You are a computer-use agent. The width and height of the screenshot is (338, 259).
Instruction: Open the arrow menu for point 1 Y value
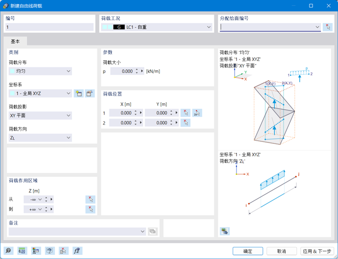(176, 113)
